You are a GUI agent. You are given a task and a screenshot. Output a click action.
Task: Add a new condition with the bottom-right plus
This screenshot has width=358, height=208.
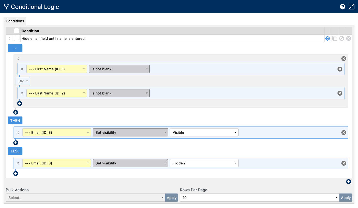pyautogui.click(x=349, y=181)
